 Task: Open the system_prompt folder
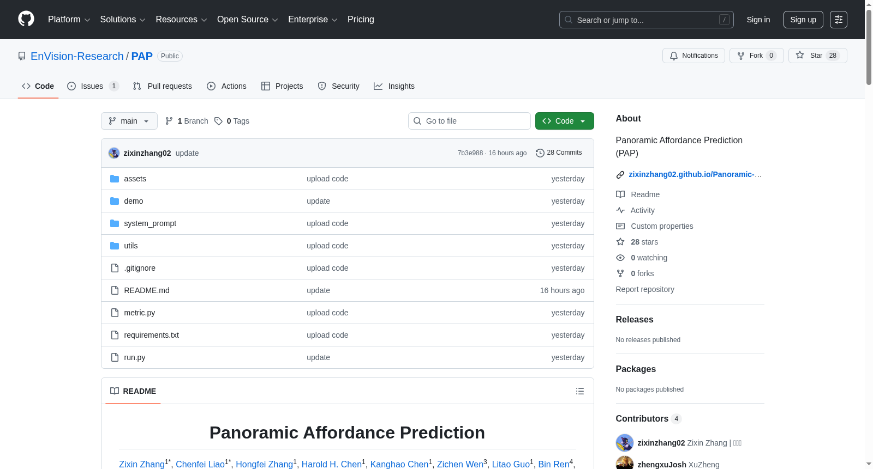coord(150,223)
